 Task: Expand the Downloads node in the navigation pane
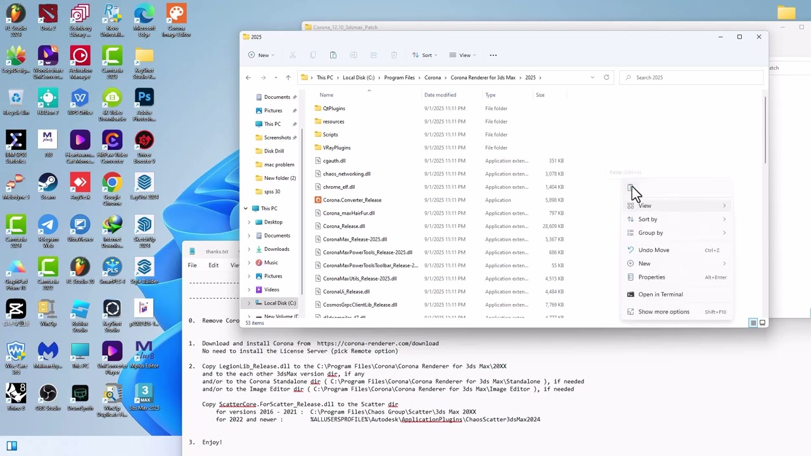click(x=249, y=249)
